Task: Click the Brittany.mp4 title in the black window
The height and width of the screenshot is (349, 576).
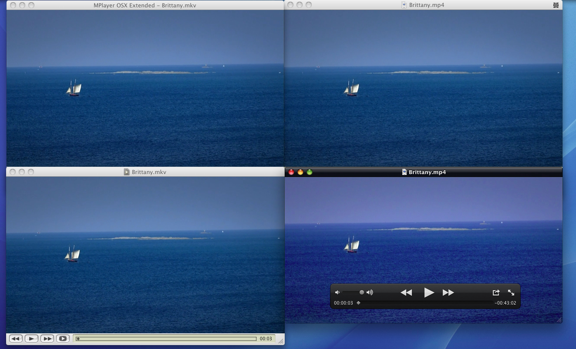Action: tap(427, 172)
